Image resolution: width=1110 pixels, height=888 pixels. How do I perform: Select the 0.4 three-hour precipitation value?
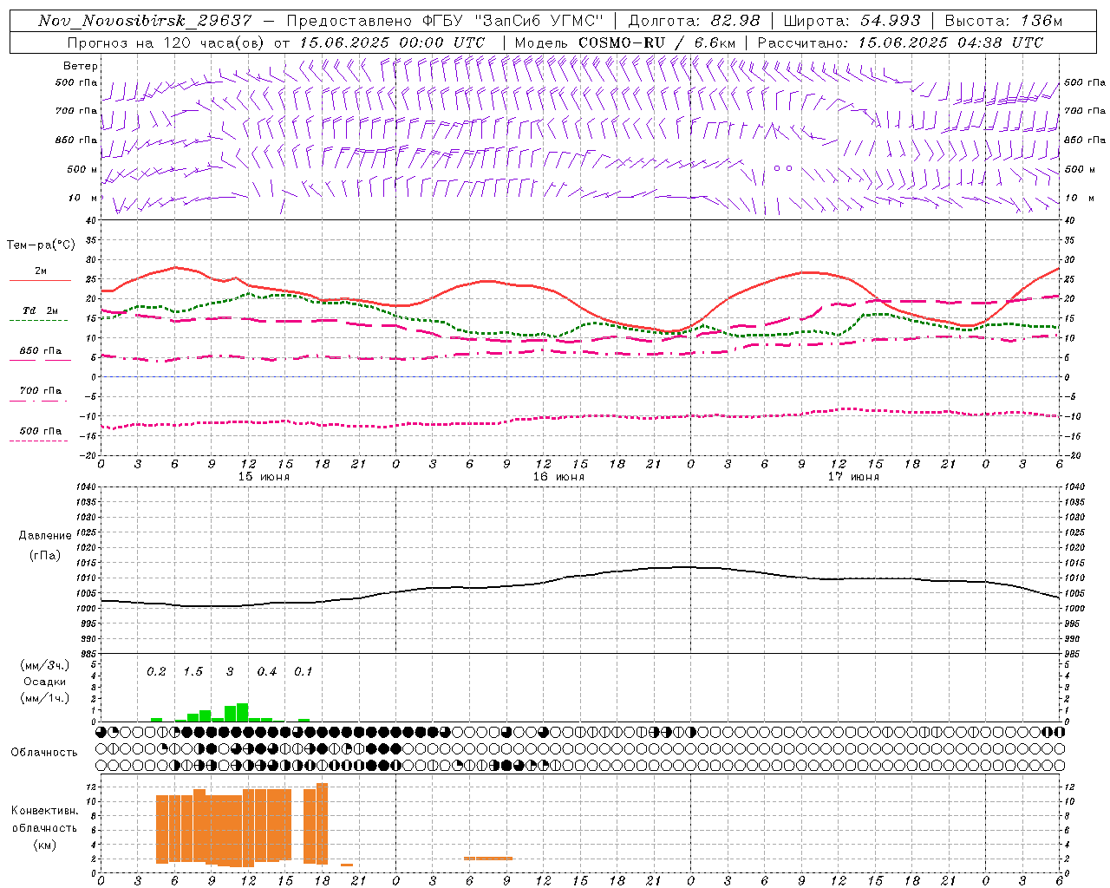tap(266, 672)
